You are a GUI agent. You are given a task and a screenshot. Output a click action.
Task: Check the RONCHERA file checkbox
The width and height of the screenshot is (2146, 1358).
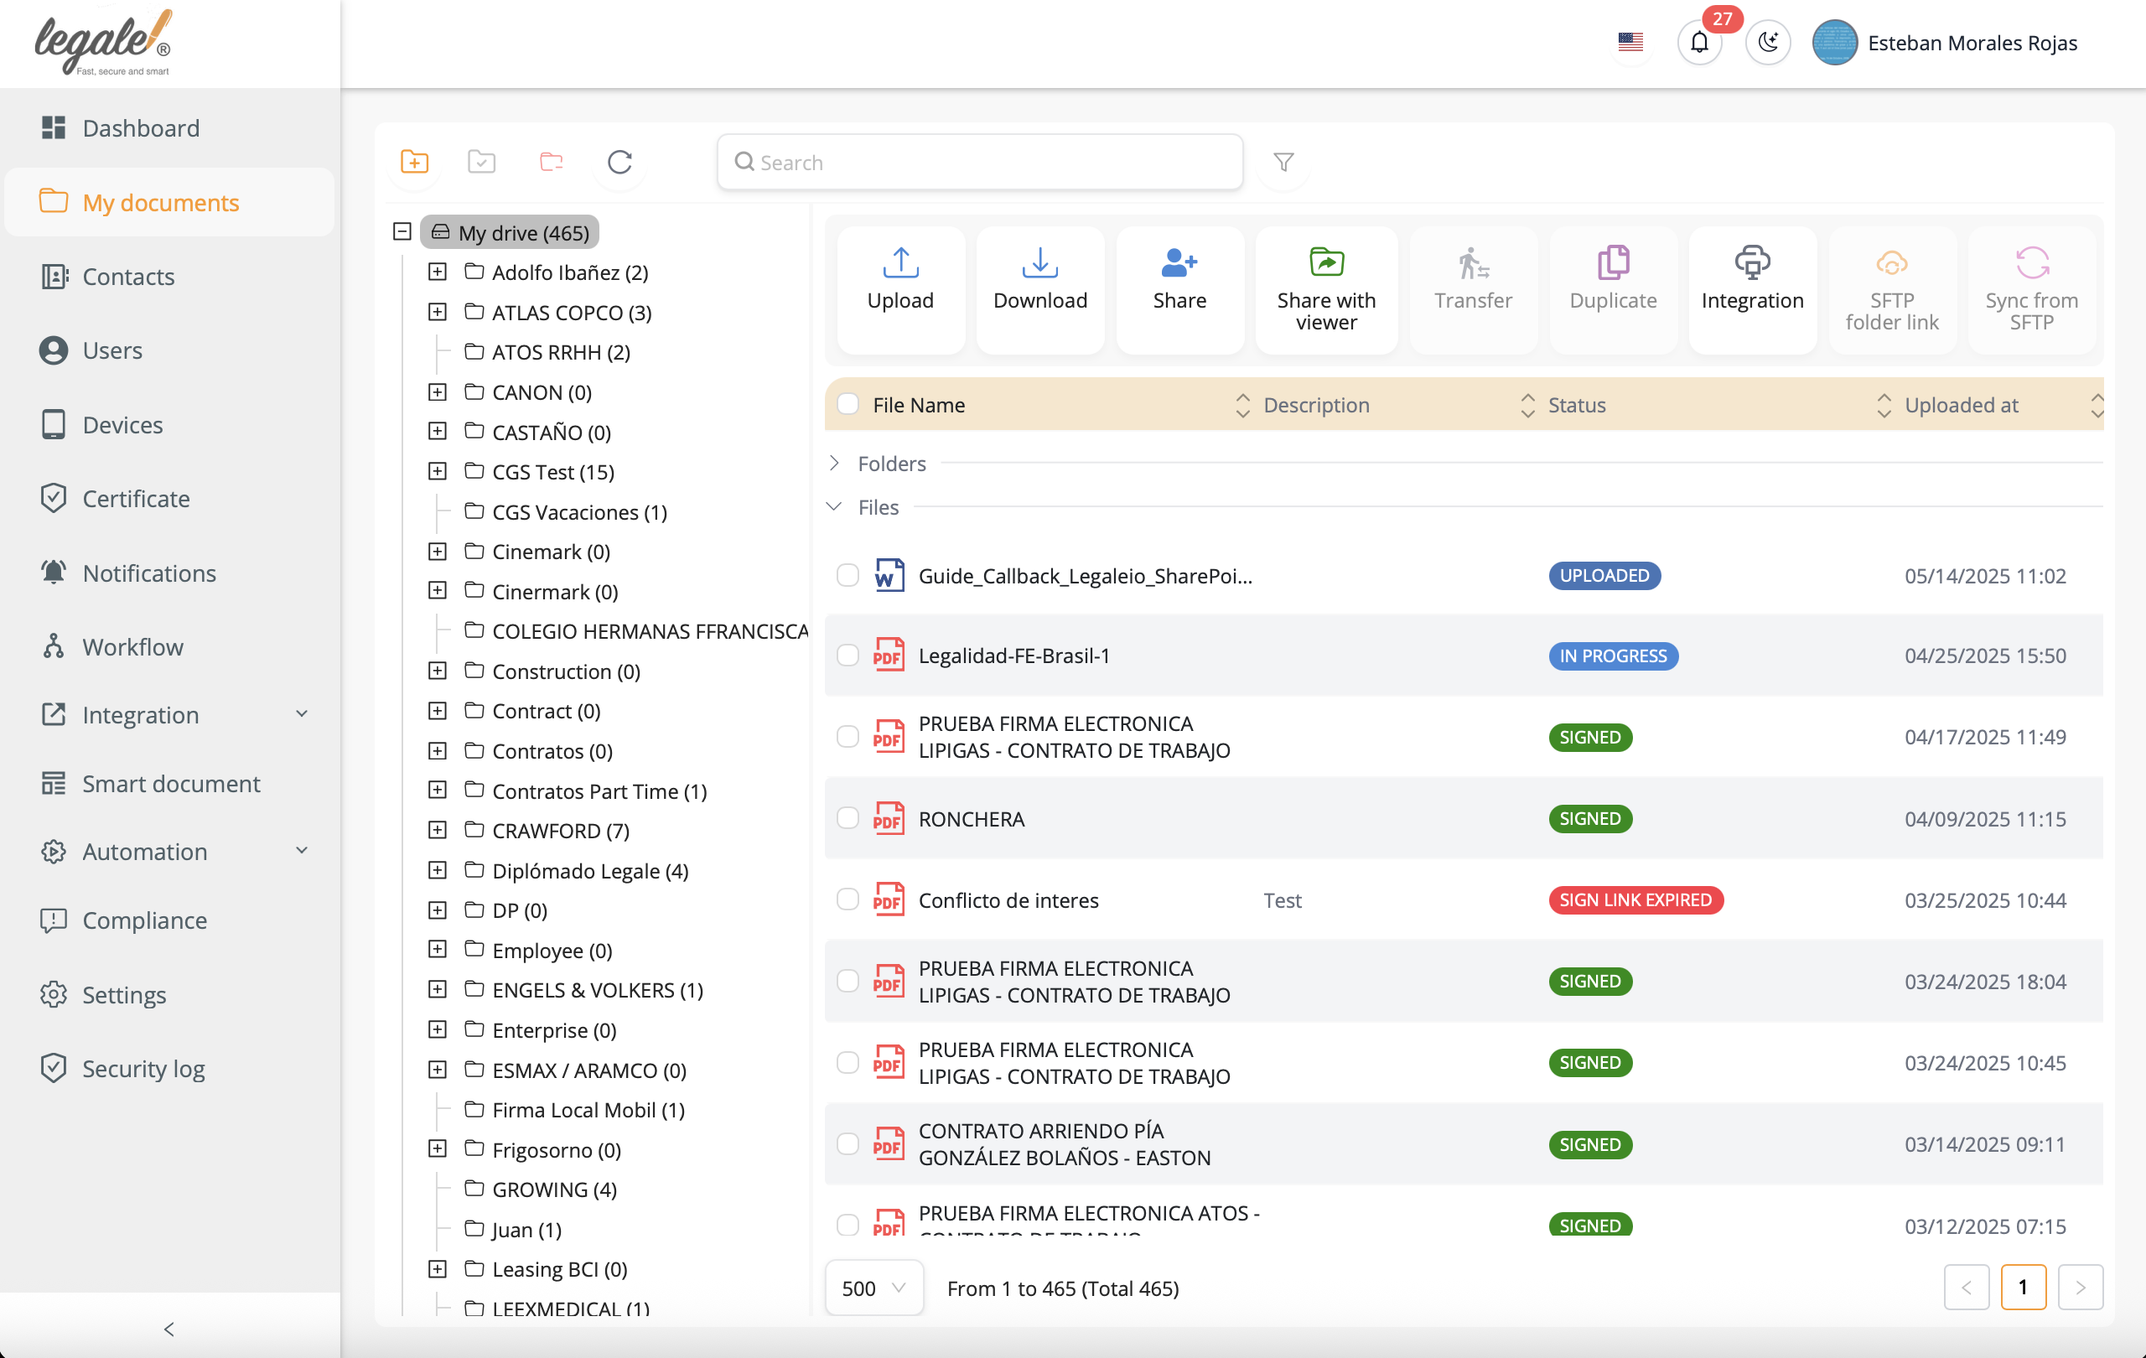848,819
